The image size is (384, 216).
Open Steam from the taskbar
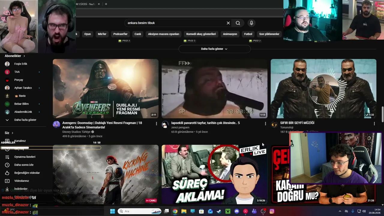pyautogui.click(x=219, y=211)
